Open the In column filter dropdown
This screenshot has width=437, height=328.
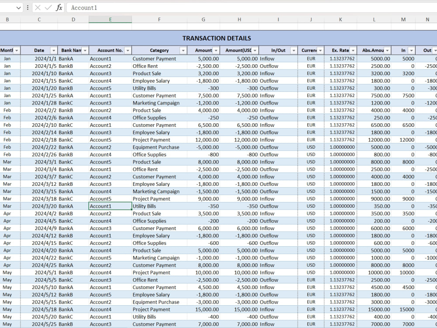(411, 50)
